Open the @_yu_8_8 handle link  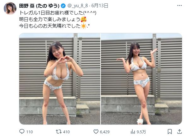[78, 6]
